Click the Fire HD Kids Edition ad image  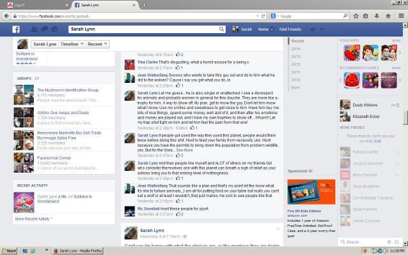point(311,192)
